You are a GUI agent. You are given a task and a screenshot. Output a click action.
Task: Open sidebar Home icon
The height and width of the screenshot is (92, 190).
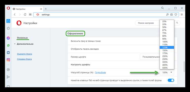pyautogui.click(x=8, y=21)
